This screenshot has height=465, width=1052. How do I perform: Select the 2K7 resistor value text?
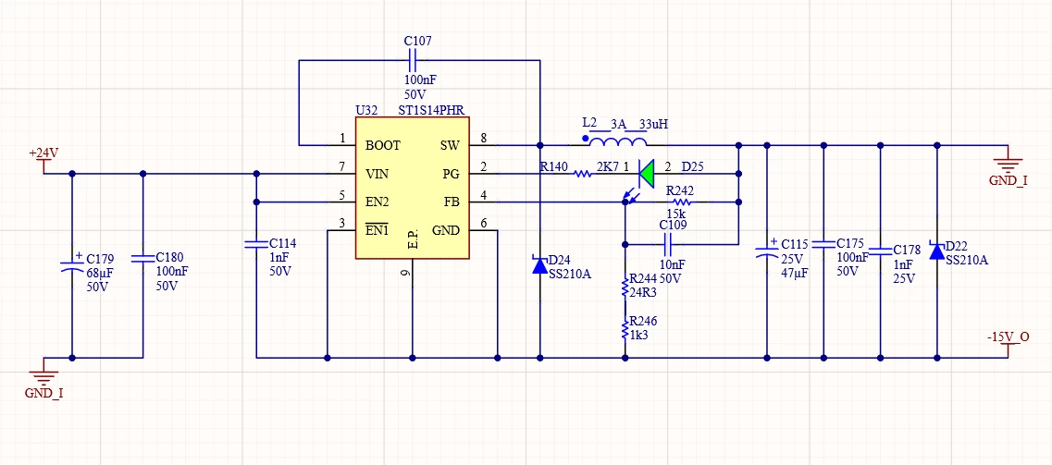[x=608, y=166]
